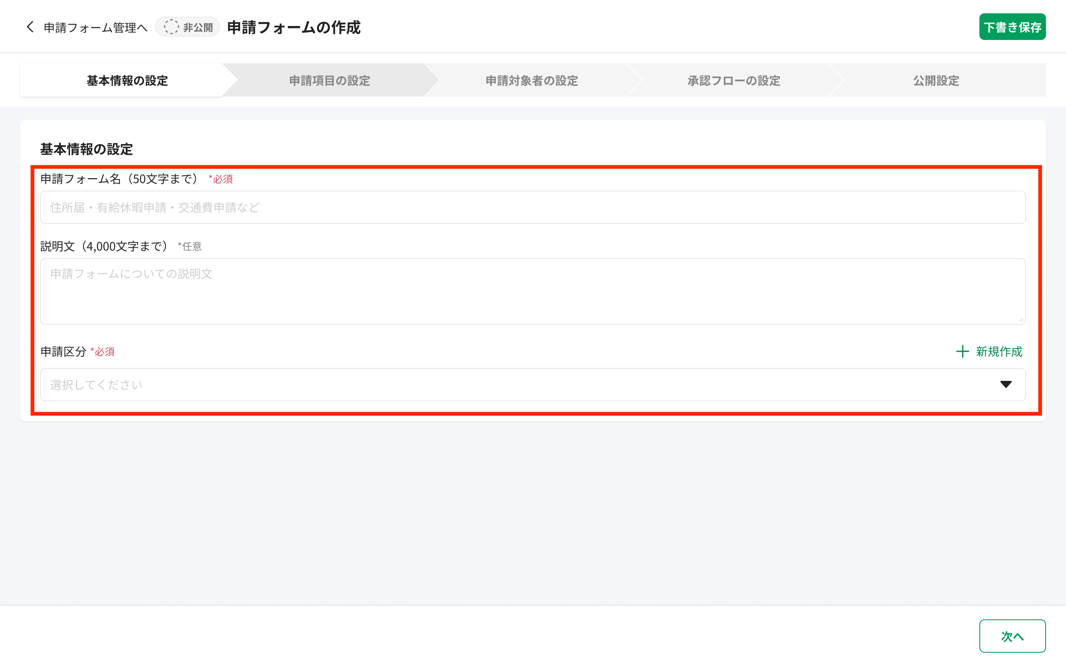Switch to the 公開設定 step
This screenshot has height=666, width=1066.
(x=935, y=80)
